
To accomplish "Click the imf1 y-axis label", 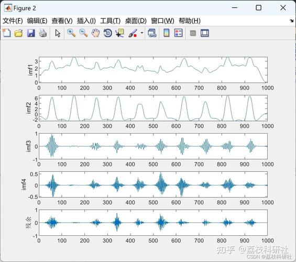I will coord(30,70).
